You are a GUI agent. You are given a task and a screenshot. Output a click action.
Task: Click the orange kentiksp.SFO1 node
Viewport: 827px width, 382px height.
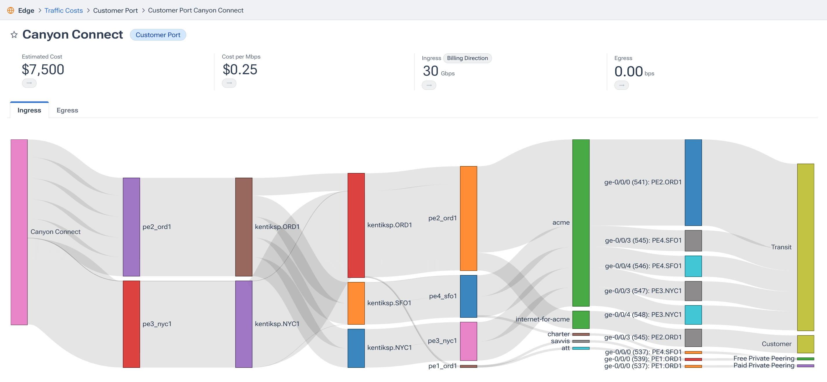coord(356,303)
